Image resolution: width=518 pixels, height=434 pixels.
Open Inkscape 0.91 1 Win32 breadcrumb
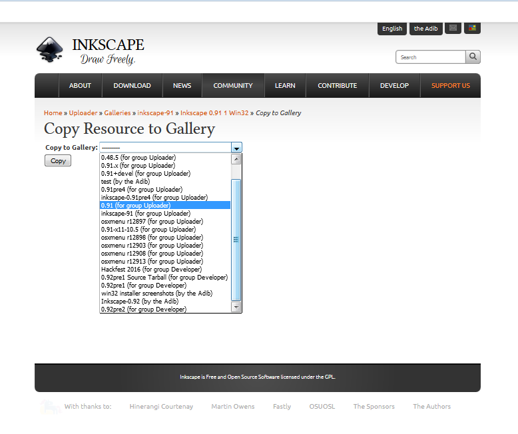(x=214, y=113)
